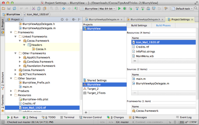This screenshot has height=125, width=199.
Task: Select Credits.rtf in Resources list
Action: tap(164, 47)
